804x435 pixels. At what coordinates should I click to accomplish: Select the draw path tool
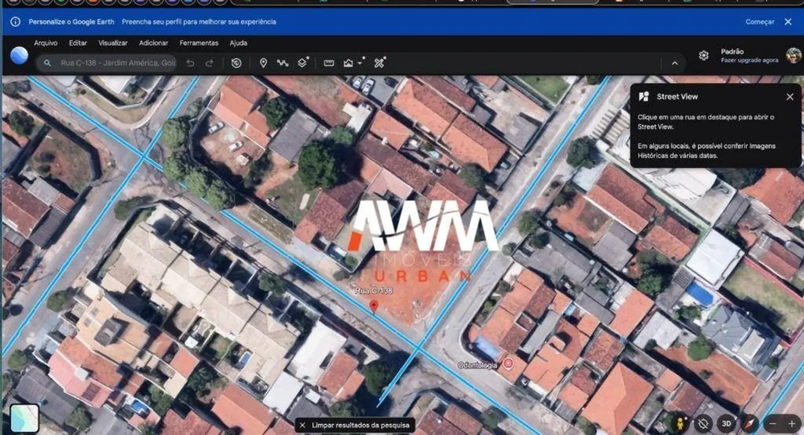pyautogui.click(x=282, y=63)
